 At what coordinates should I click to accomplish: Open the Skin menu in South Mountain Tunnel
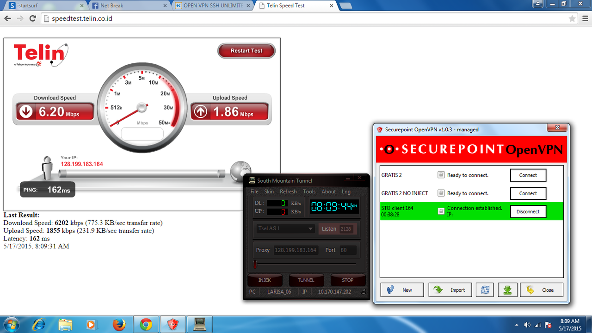coord(269,191)
